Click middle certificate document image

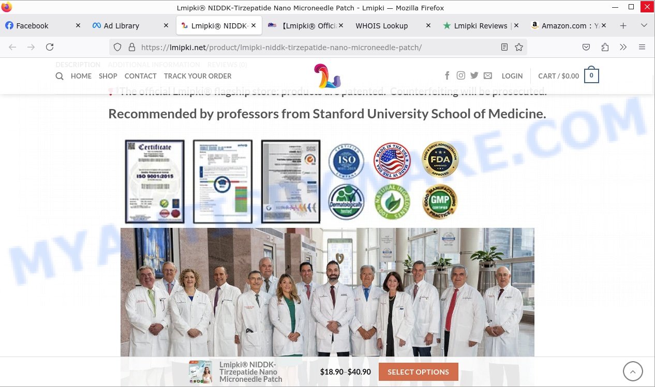tap(222, 181)
